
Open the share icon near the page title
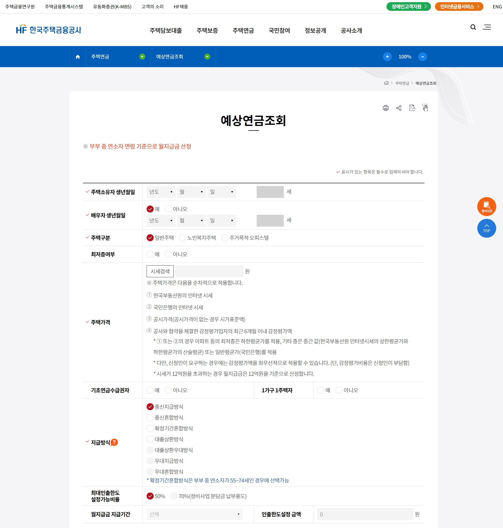[x=398, y=108]
